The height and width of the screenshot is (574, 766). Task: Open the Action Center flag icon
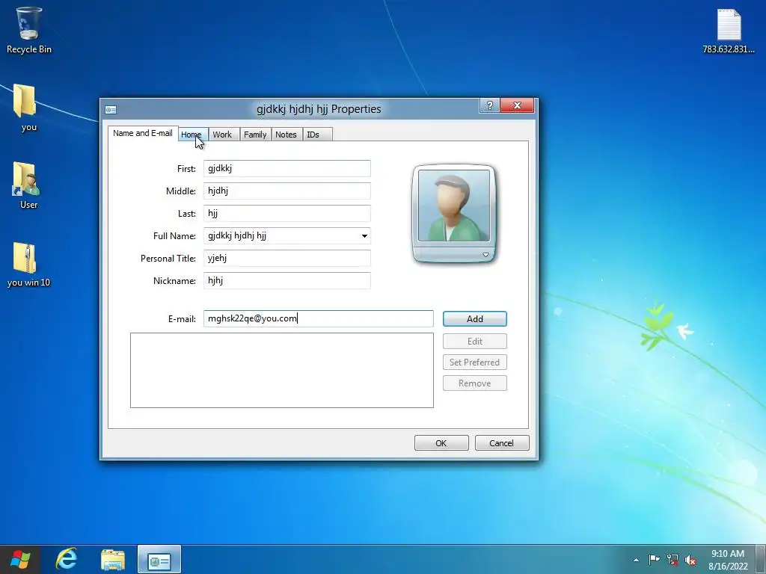654,559
